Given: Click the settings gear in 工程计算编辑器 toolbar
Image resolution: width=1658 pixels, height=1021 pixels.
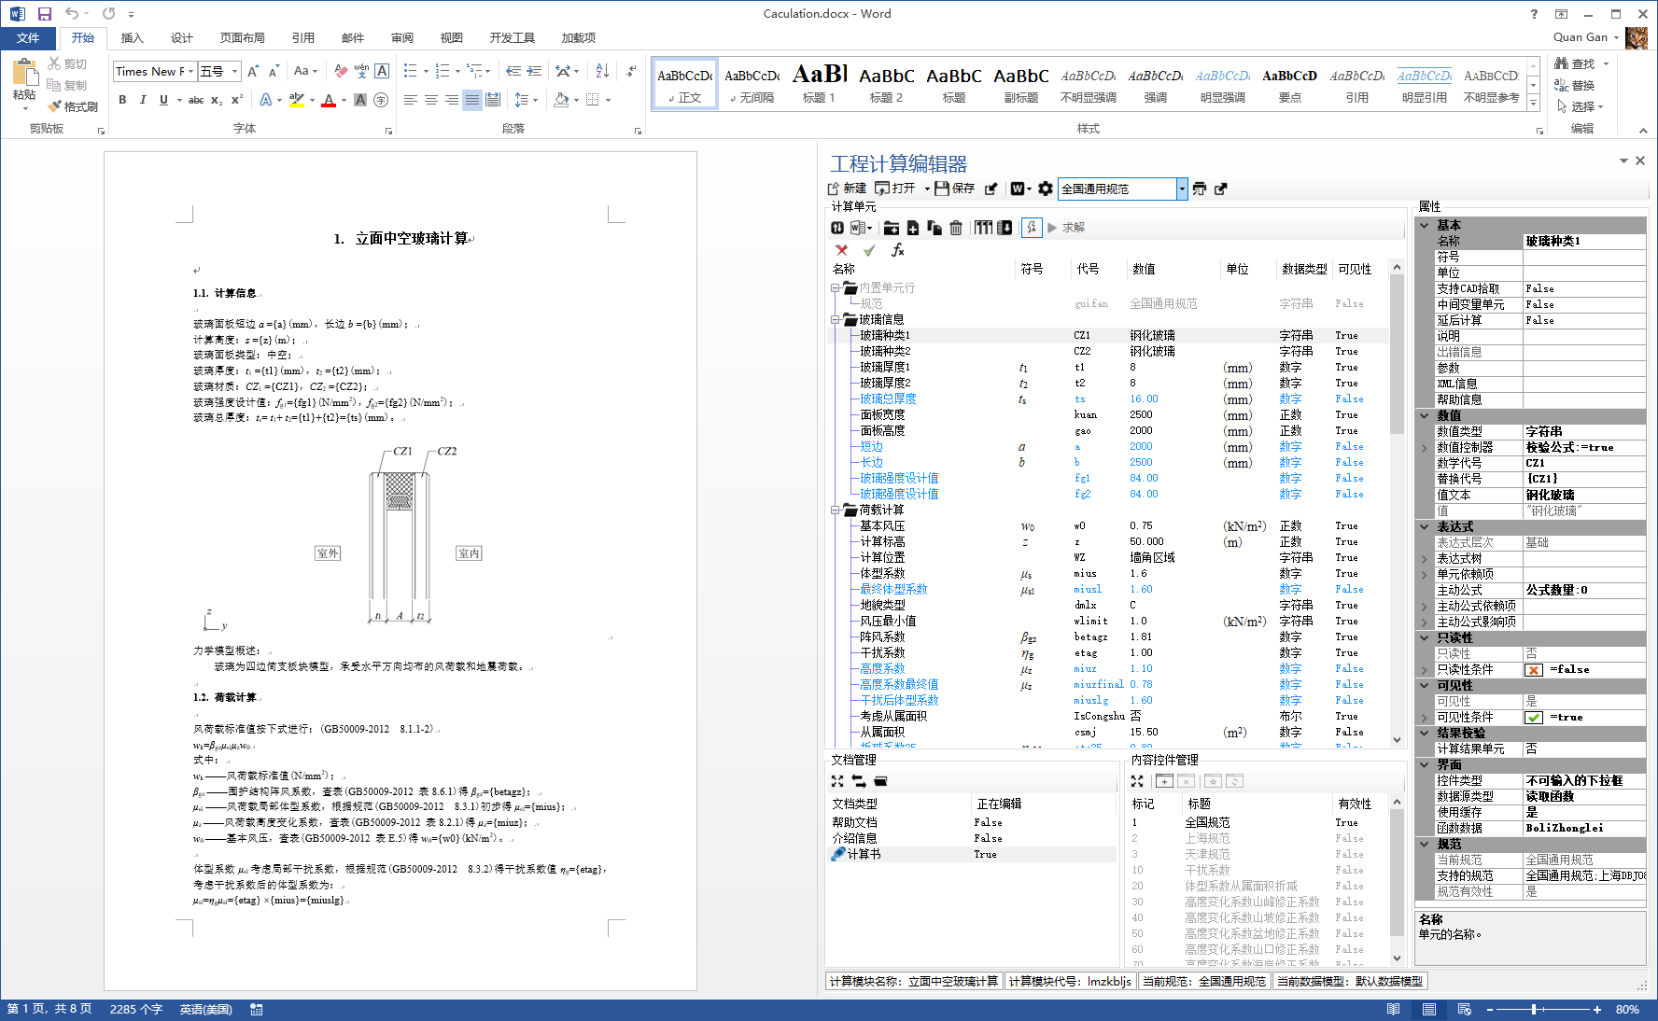Looking at the screenshot, I should pyautogui.click(x=1046, y=189).
